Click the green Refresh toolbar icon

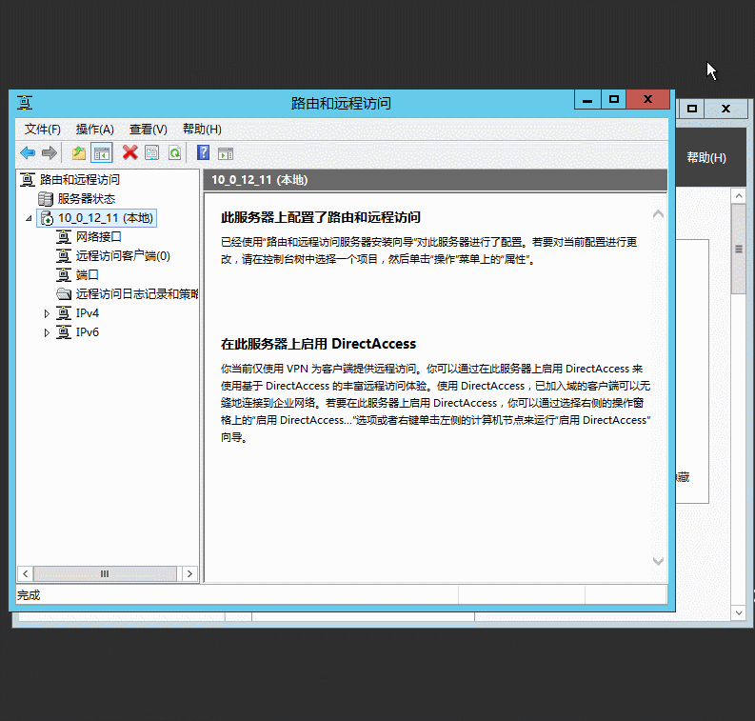click(x=174, y=152)
